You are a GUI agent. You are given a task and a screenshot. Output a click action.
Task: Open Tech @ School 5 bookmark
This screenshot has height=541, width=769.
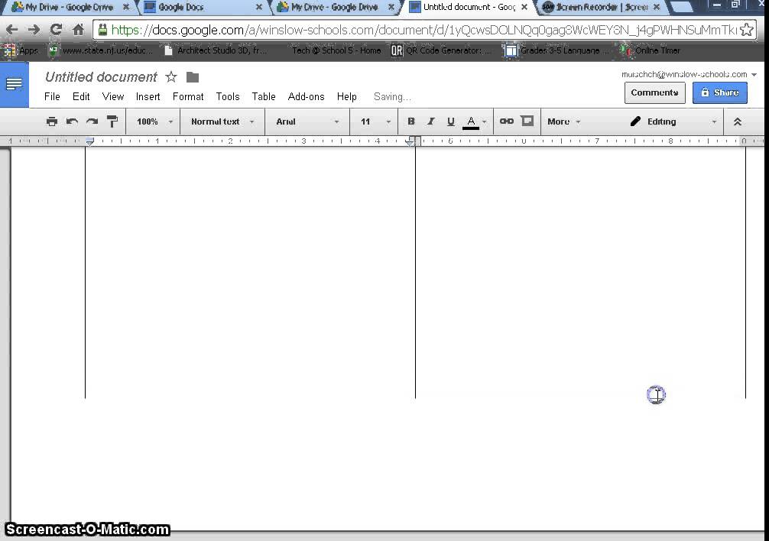click(336, 50)
